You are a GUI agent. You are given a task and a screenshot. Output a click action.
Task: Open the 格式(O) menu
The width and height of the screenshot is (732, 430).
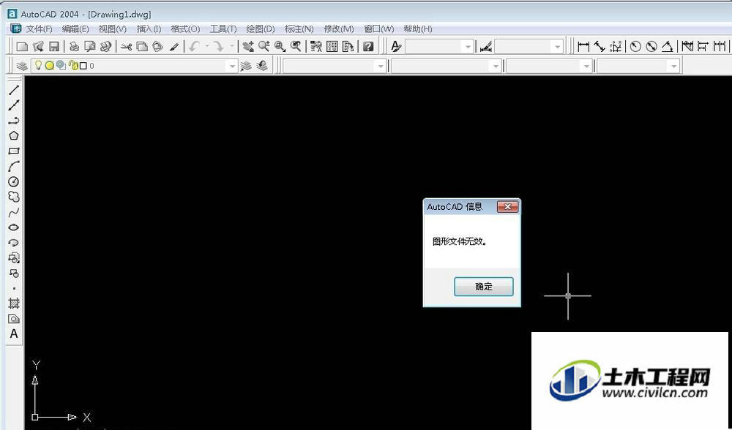tap(185, 29)
